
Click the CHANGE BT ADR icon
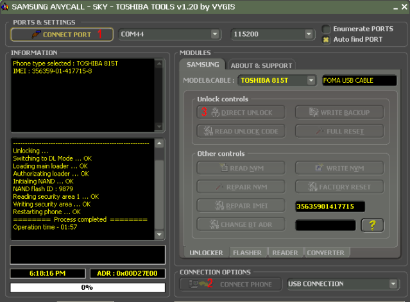[214, 224]
